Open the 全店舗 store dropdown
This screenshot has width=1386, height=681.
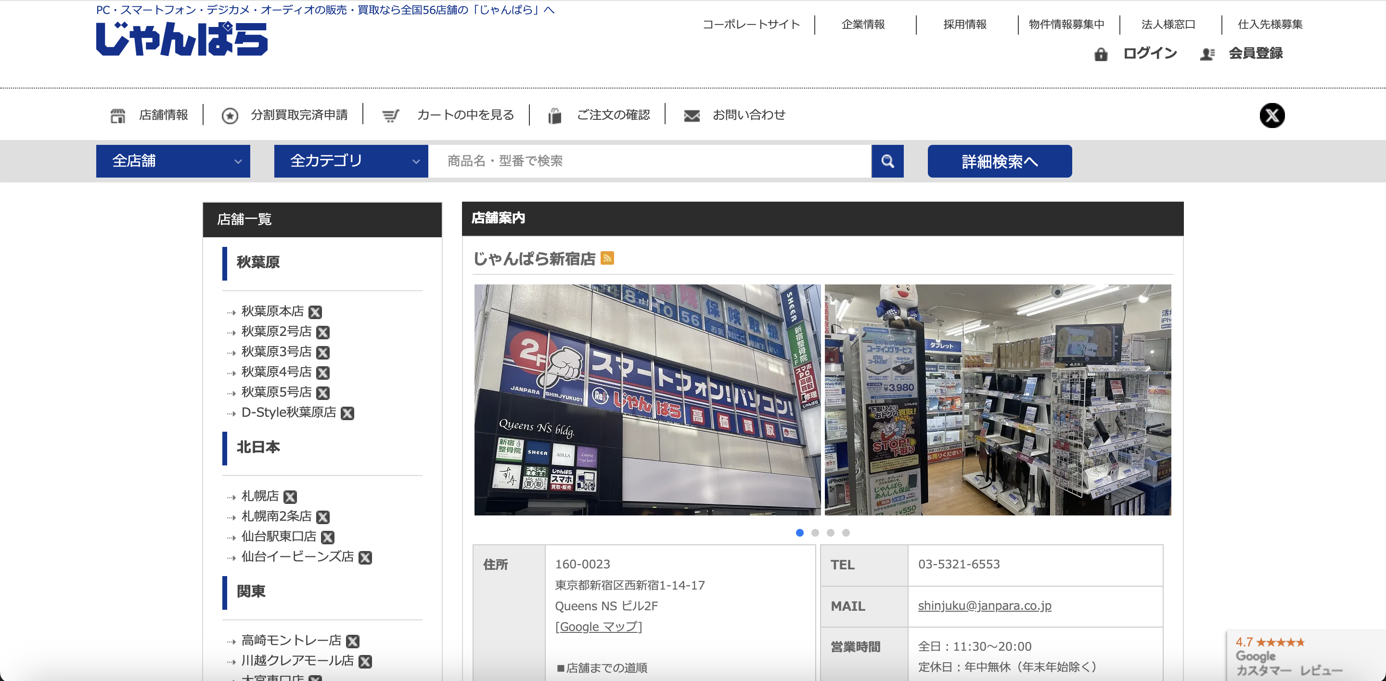[173, 161]
